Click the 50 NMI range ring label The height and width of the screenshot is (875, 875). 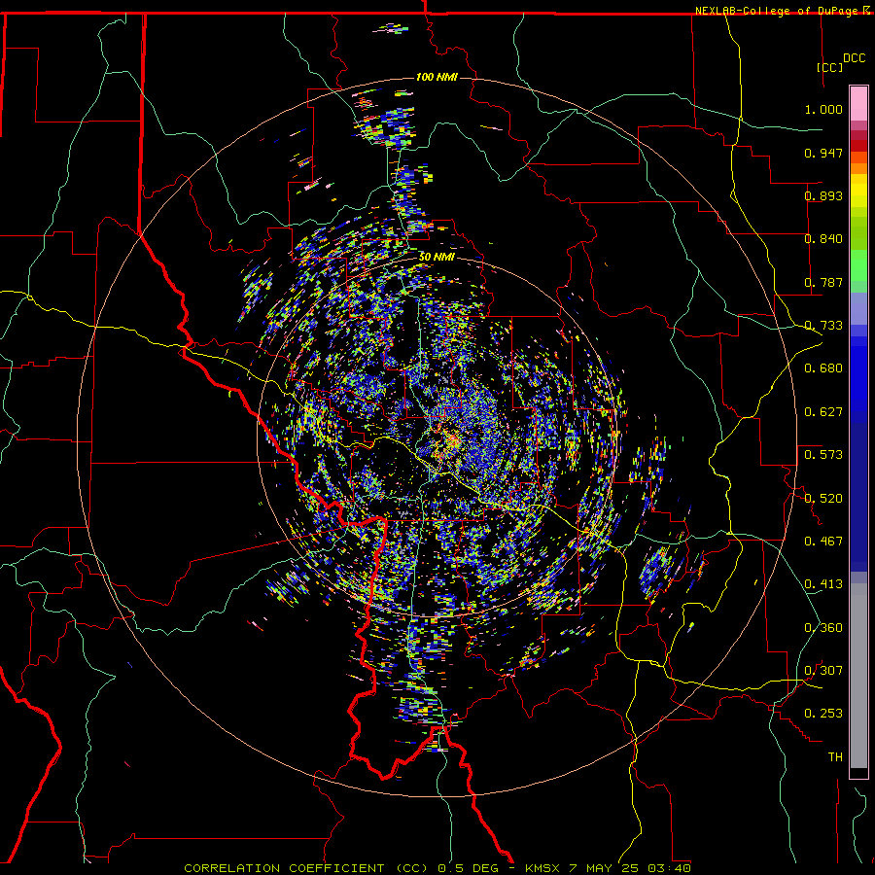click(x=437, y=258)
